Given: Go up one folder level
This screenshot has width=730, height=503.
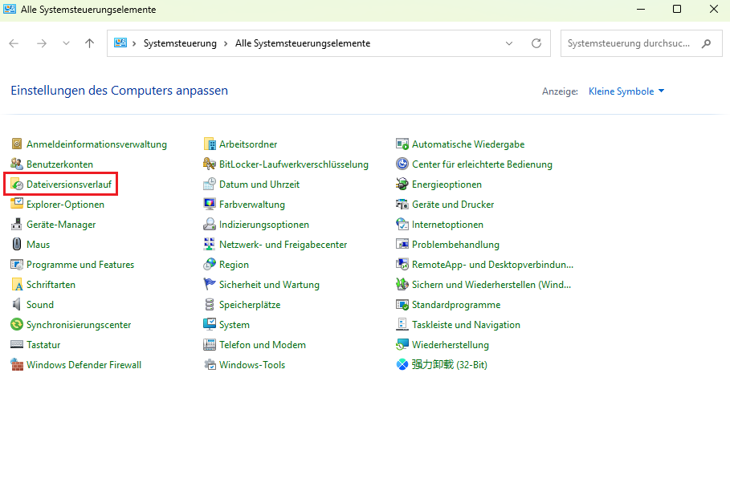Looking at the screenshot, I should coord(89,43).
